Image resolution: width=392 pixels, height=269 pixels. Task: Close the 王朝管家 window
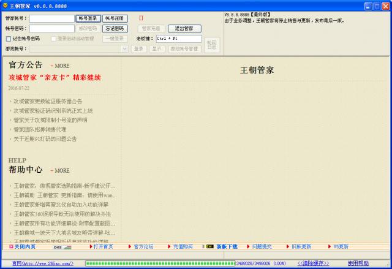[x=385, y=6]
